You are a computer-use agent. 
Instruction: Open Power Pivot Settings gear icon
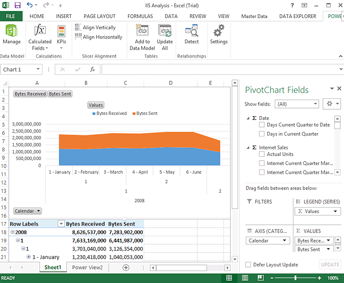pyautogui.click(x=219, y=31)
